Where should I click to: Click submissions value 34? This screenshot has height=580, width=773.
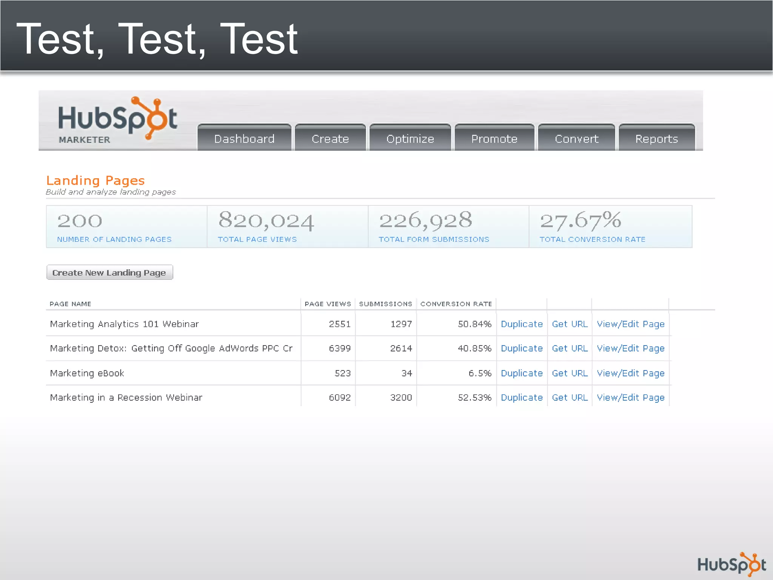407,373
